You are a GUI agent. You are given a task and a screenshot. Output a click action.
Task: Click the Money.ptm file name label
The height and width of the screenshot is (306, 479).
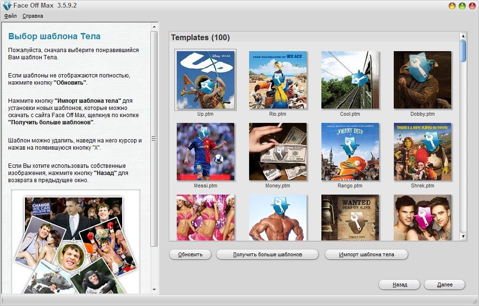coord(278,186)
